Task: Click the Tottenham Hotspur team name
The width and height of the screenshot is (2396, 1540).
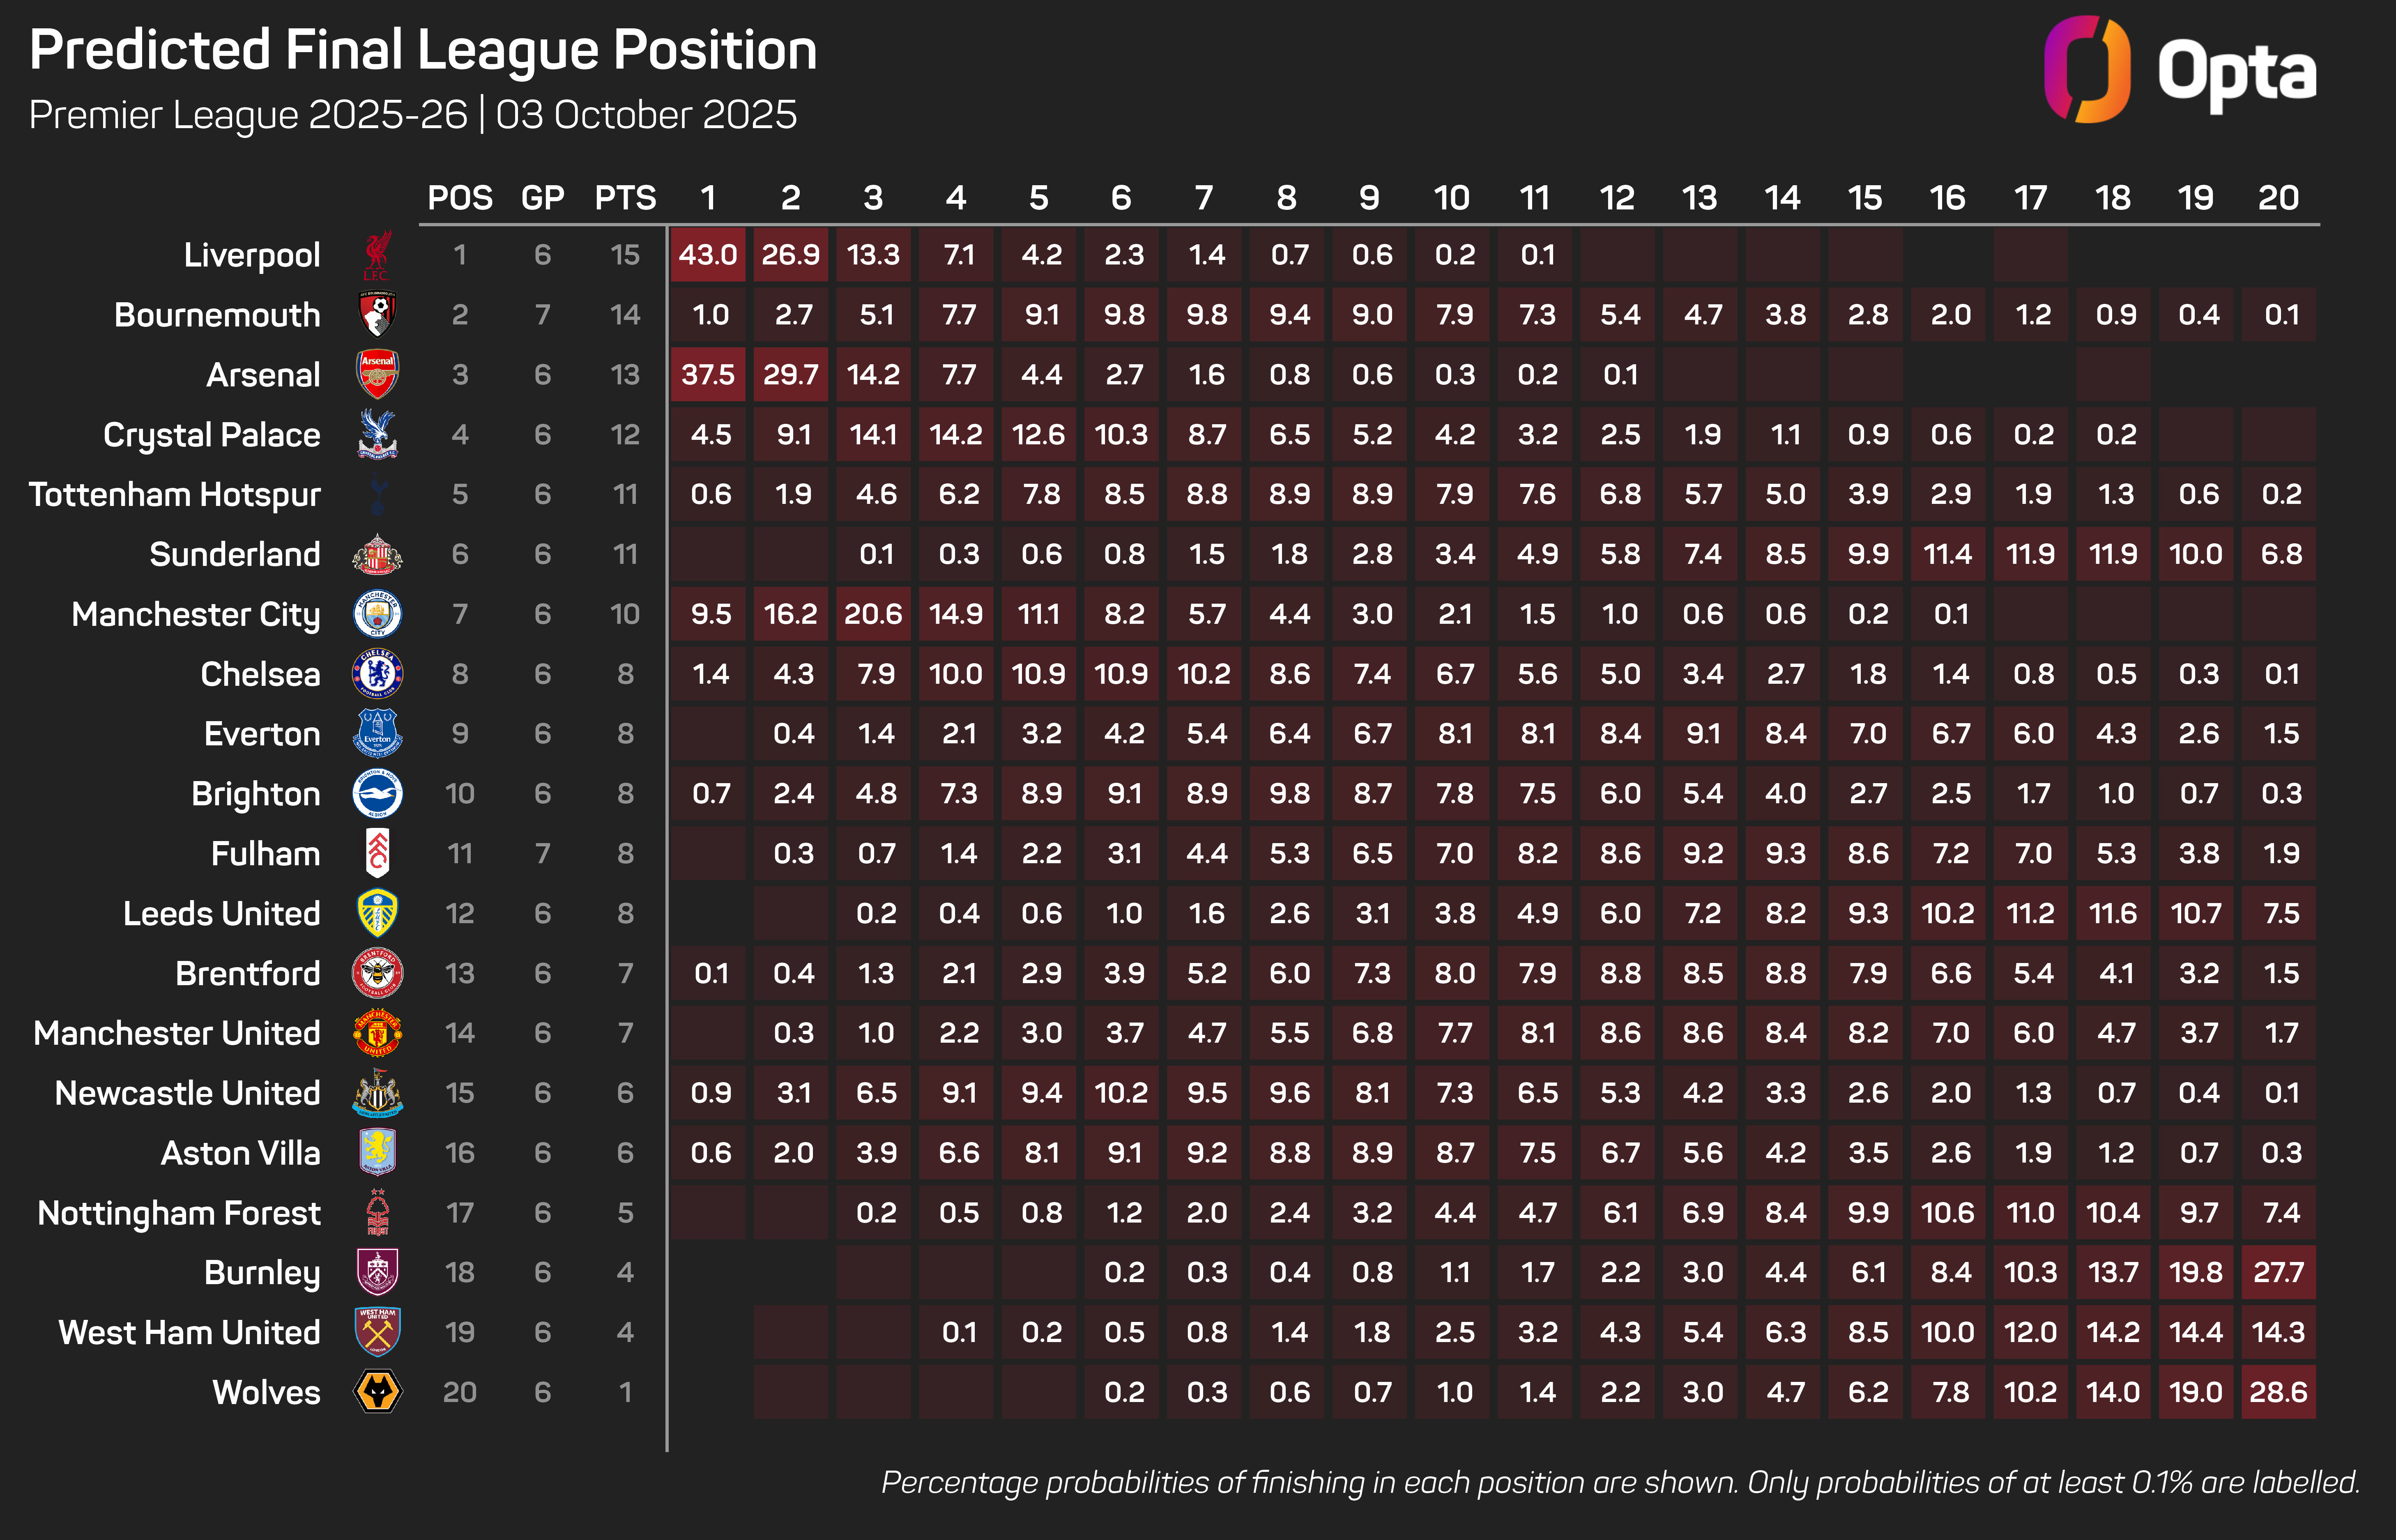Action: tap(175, 495)
